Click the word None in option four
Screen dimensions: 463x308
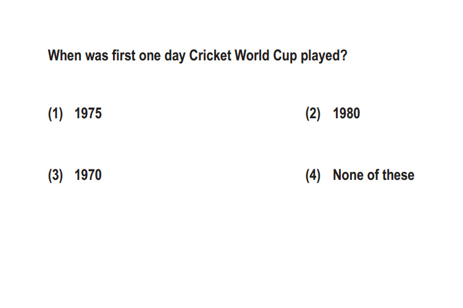pos(348,175)
